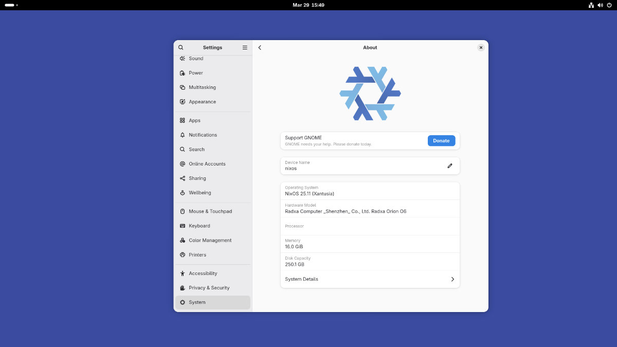The height and width of the screenshot is (347, 617).
Task: Click the Processor row label
Action: 295,226
